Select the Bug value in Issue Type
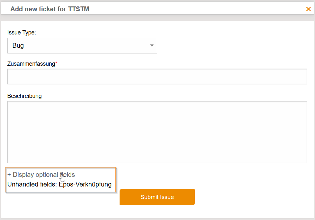 [x=18, y=46]
